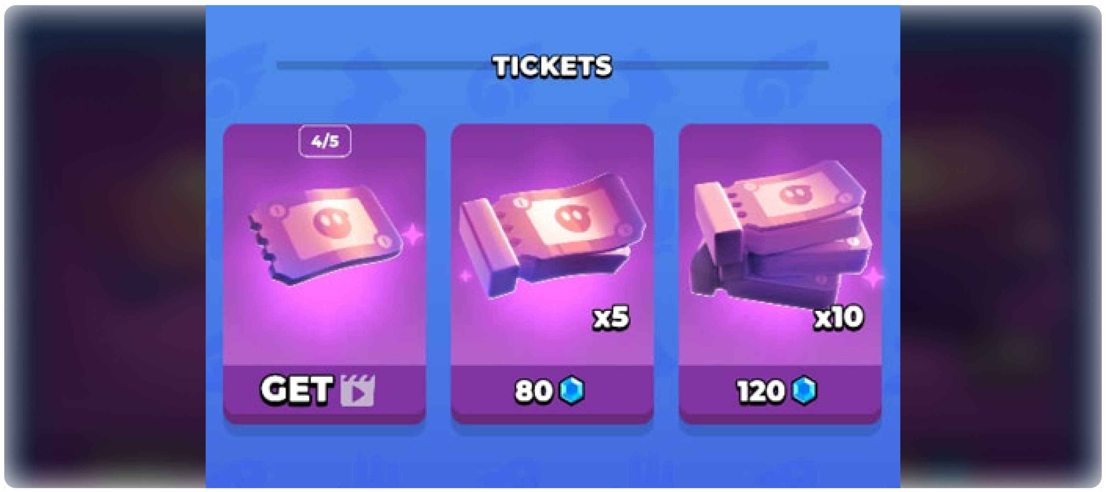Click the 4/5 counter badge
Viewport: 1106px width, 492px height.
325,141
